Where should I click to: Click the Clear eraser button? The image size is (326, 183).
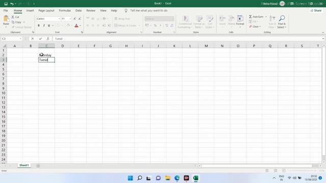(255, 26)
